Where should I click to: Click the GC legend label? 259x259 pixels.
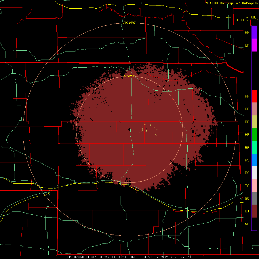click(x=247, y=198)
